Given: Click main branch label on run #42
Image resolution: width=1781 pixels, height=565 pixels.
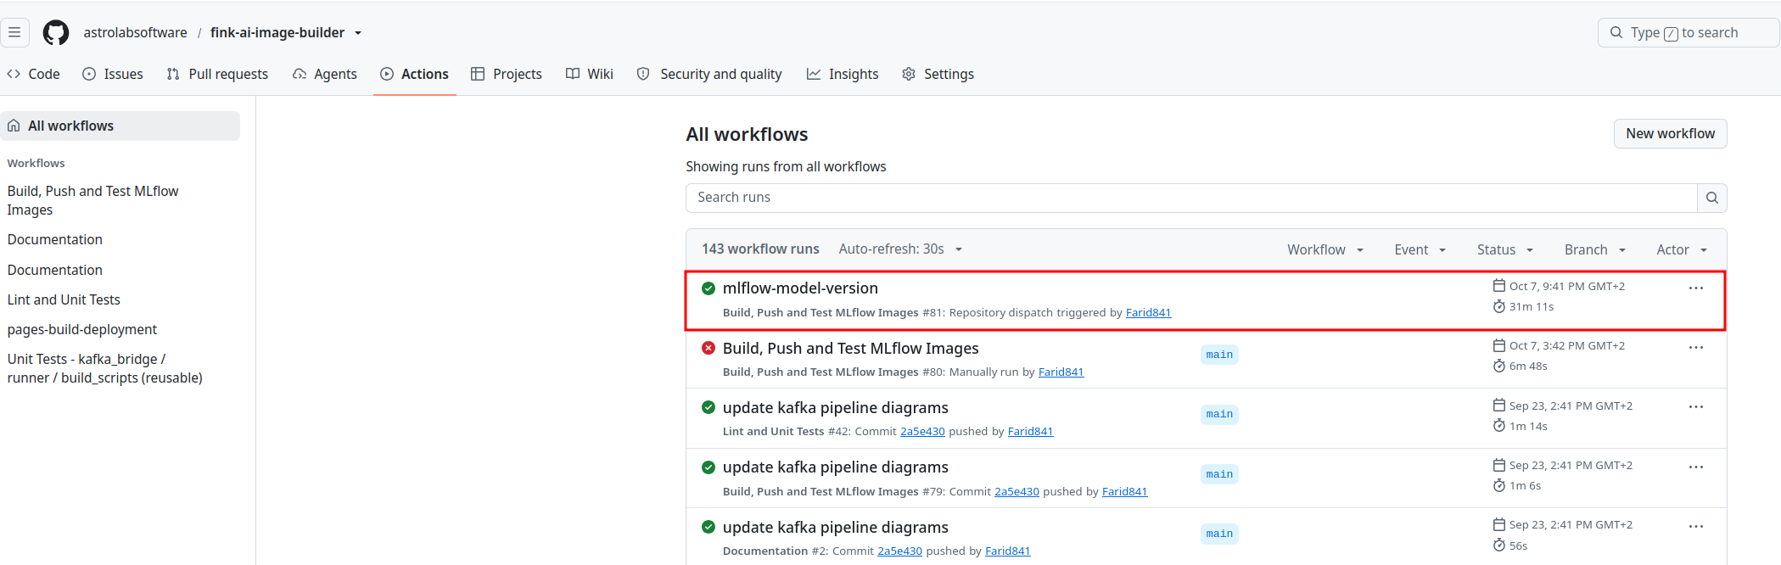Looking at the screenshot, I should point(1219,414).
